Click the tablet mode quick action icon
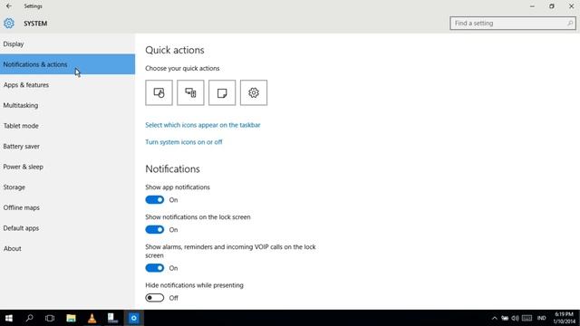Image resolution: width=580 pixels, height=326 pixels. click(x=159, y=92)
